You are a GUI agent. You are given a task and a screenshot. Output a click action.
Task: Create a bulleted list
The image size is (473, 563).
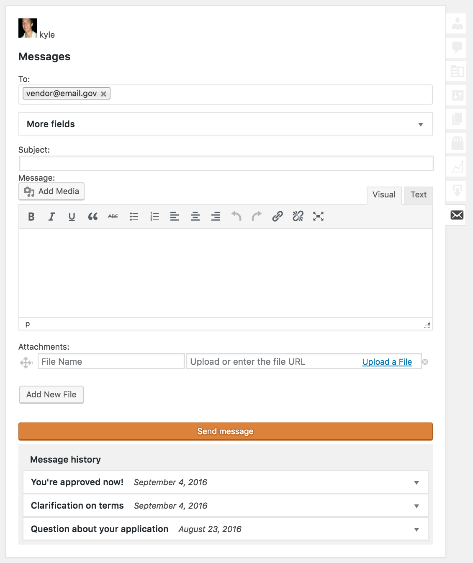tap(134, 217)
